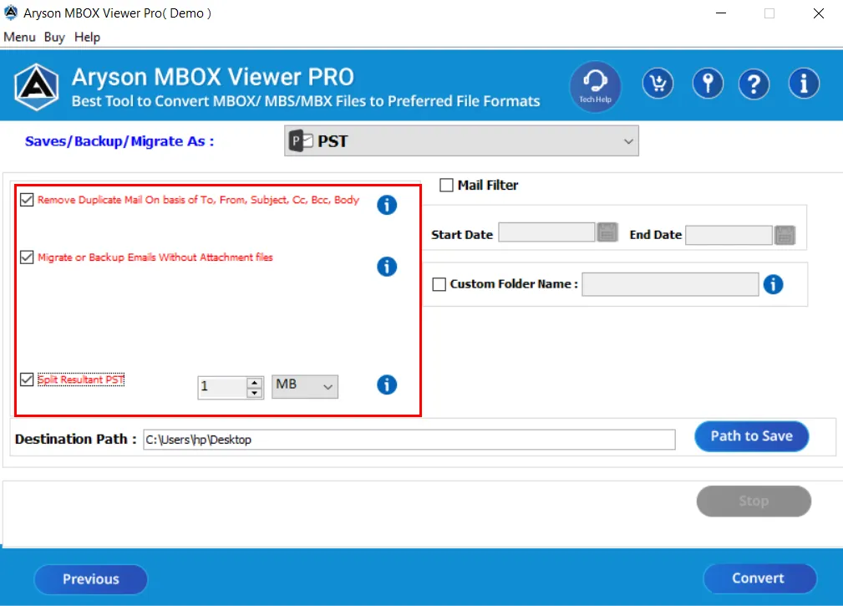Uncheck Remove Duplicate Mail checkbox

(27, 200)
